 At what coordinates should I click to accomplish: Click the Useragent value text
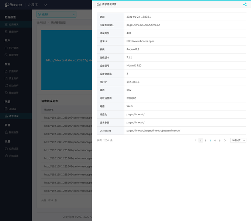pyautogui.click(x=153, y=131)
